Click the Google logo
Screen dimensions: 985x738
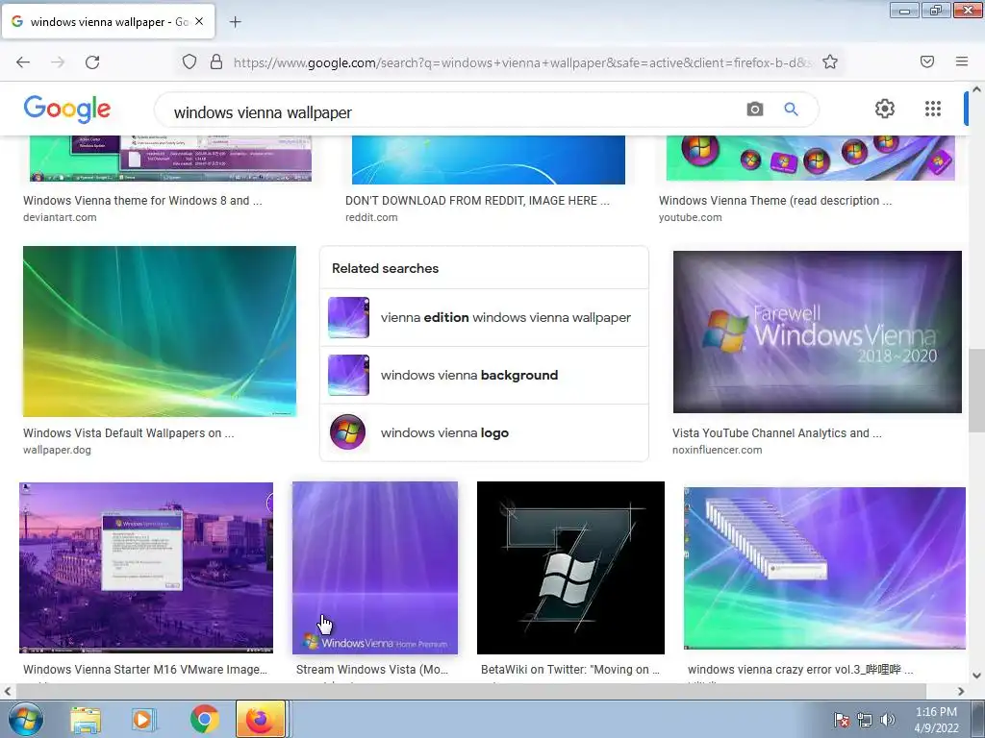point(67,110)
